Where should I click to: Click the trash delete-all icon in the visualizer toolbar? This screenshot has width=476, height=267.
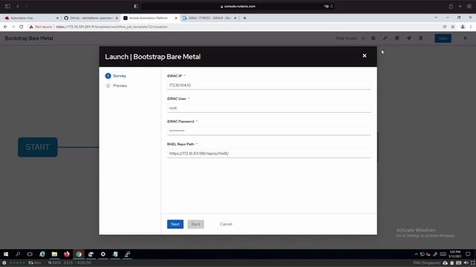tap(421, 38)
